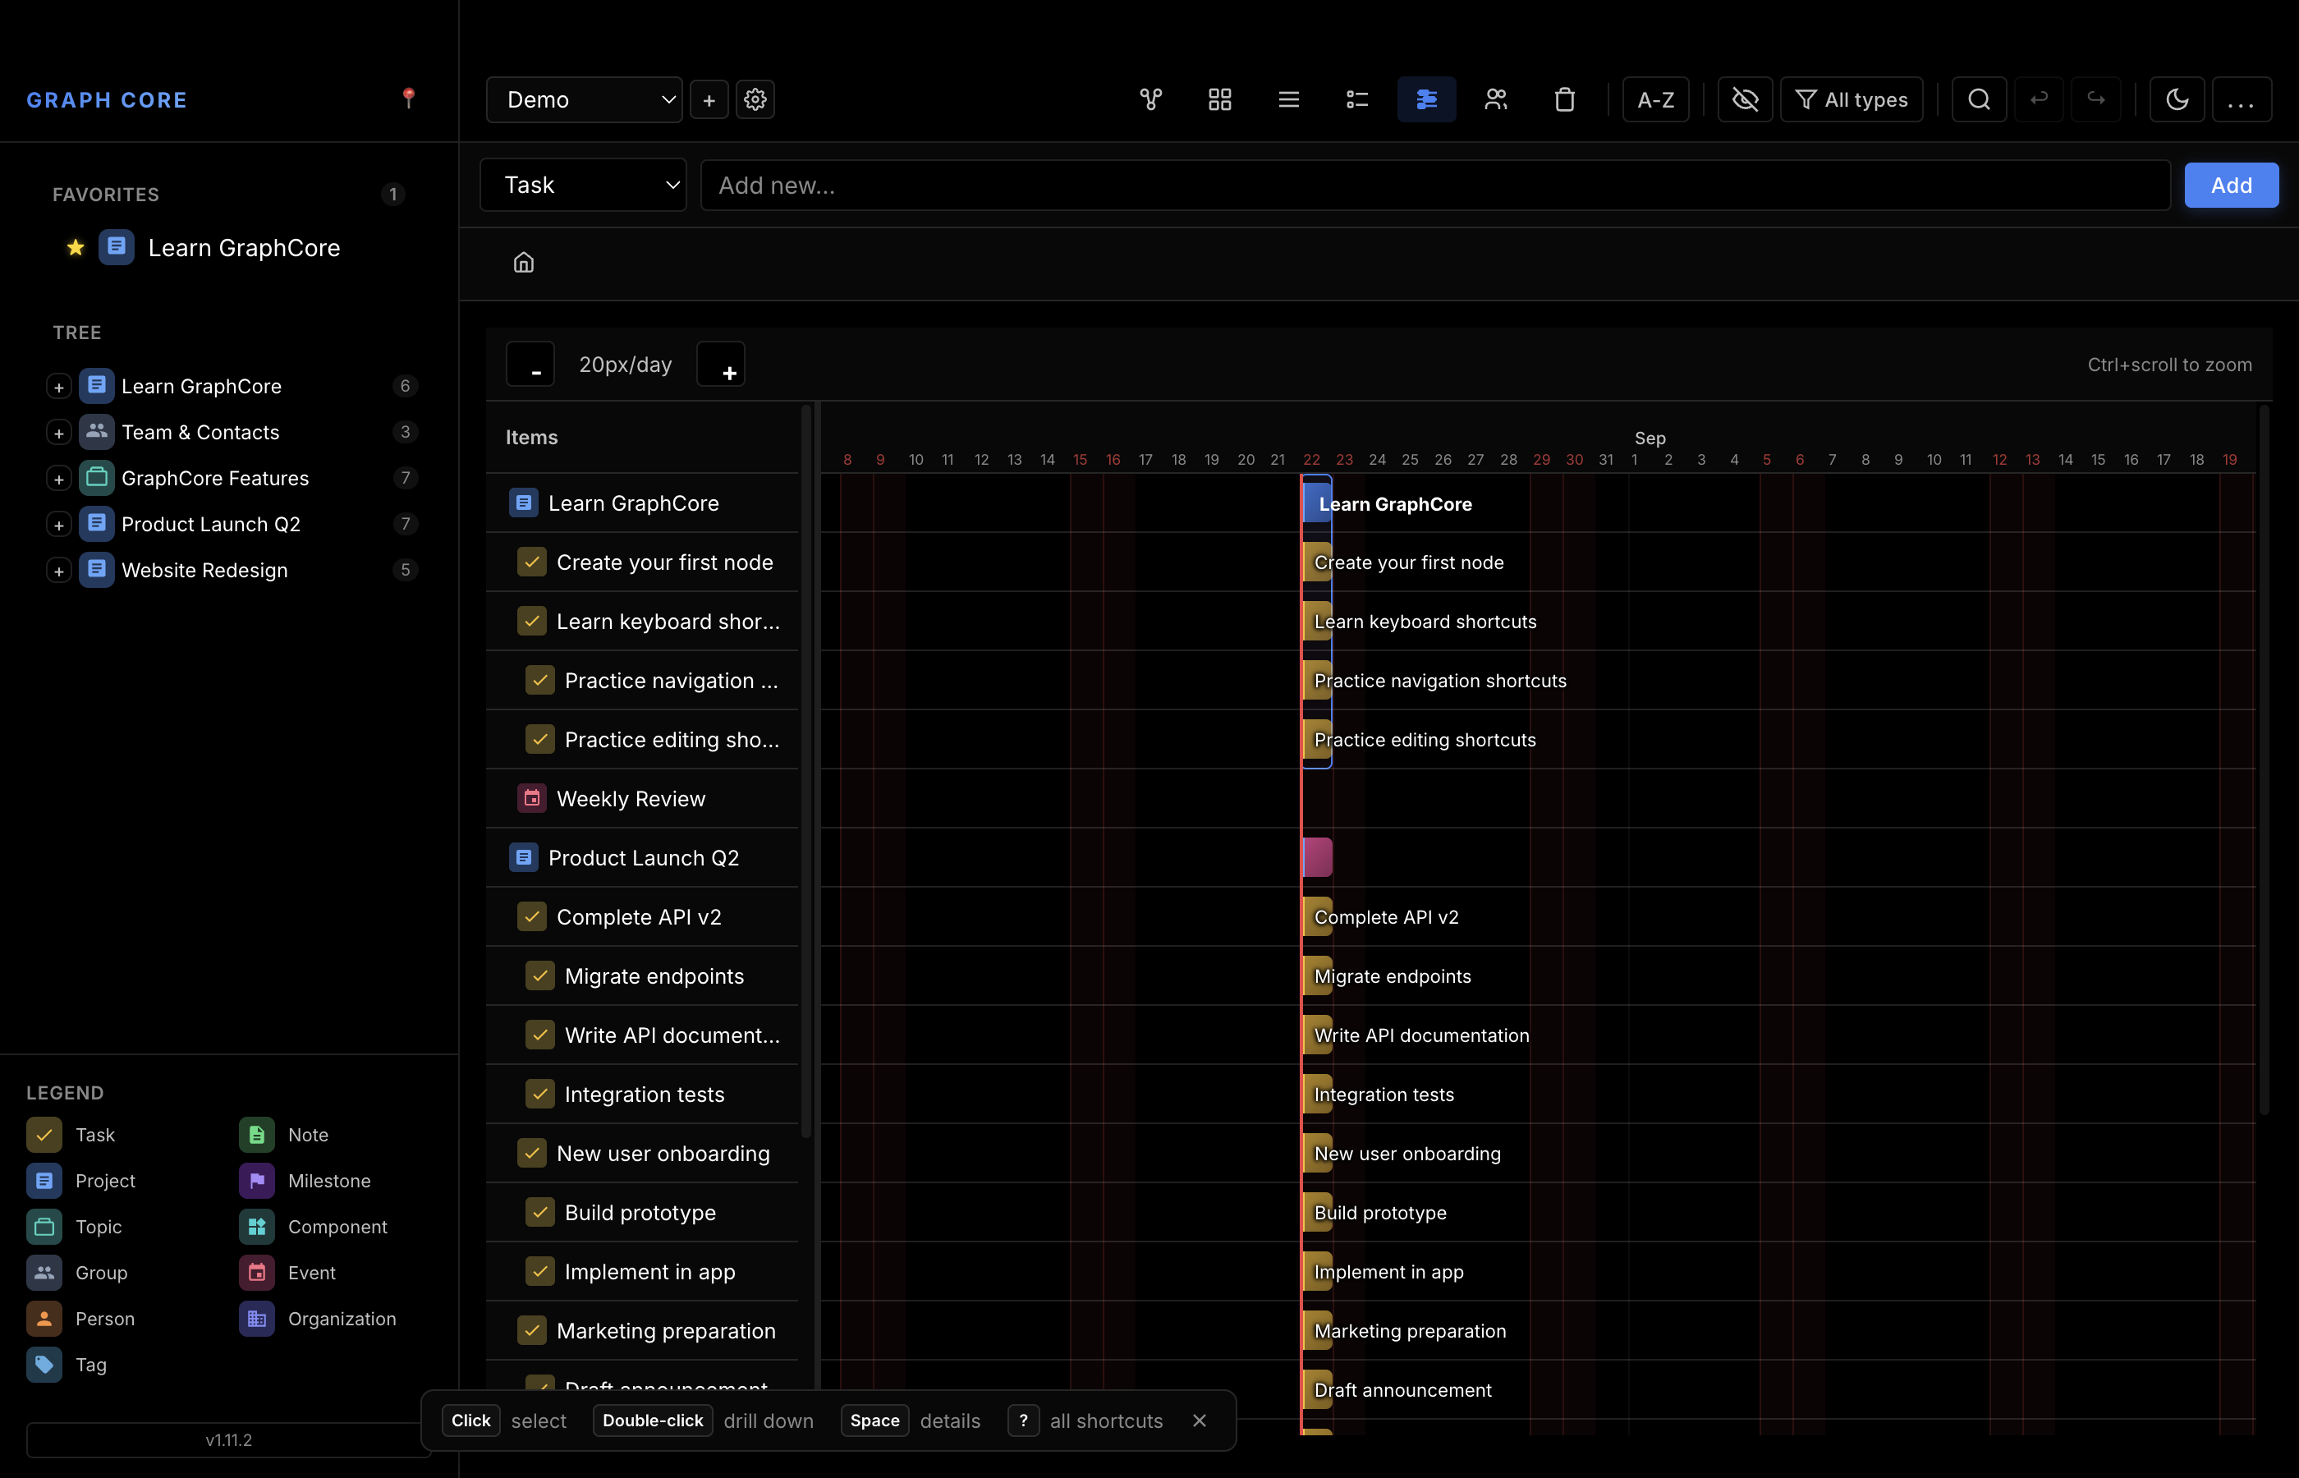Click the v1.11.2 version label
The height and width of the screenshot is (1478, 2299).
click(228, 1439)
